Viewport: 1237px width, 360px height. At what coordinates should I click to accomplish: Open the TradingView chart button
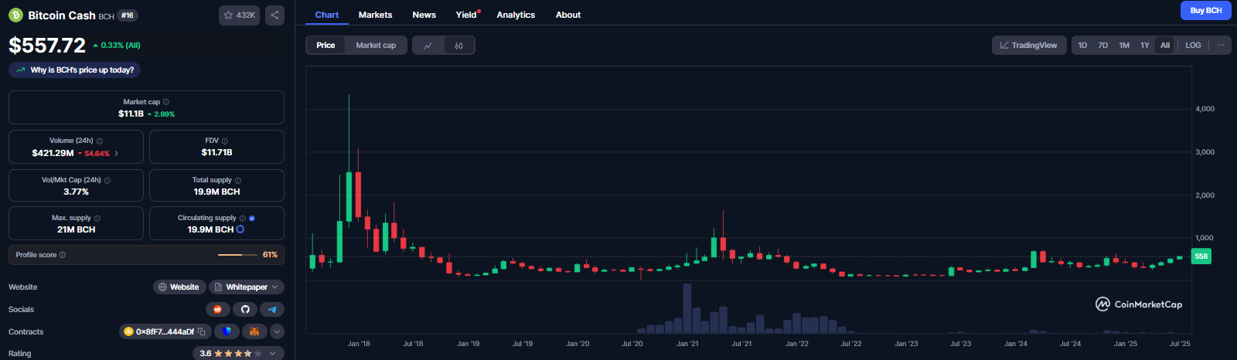coord(1029,46)
